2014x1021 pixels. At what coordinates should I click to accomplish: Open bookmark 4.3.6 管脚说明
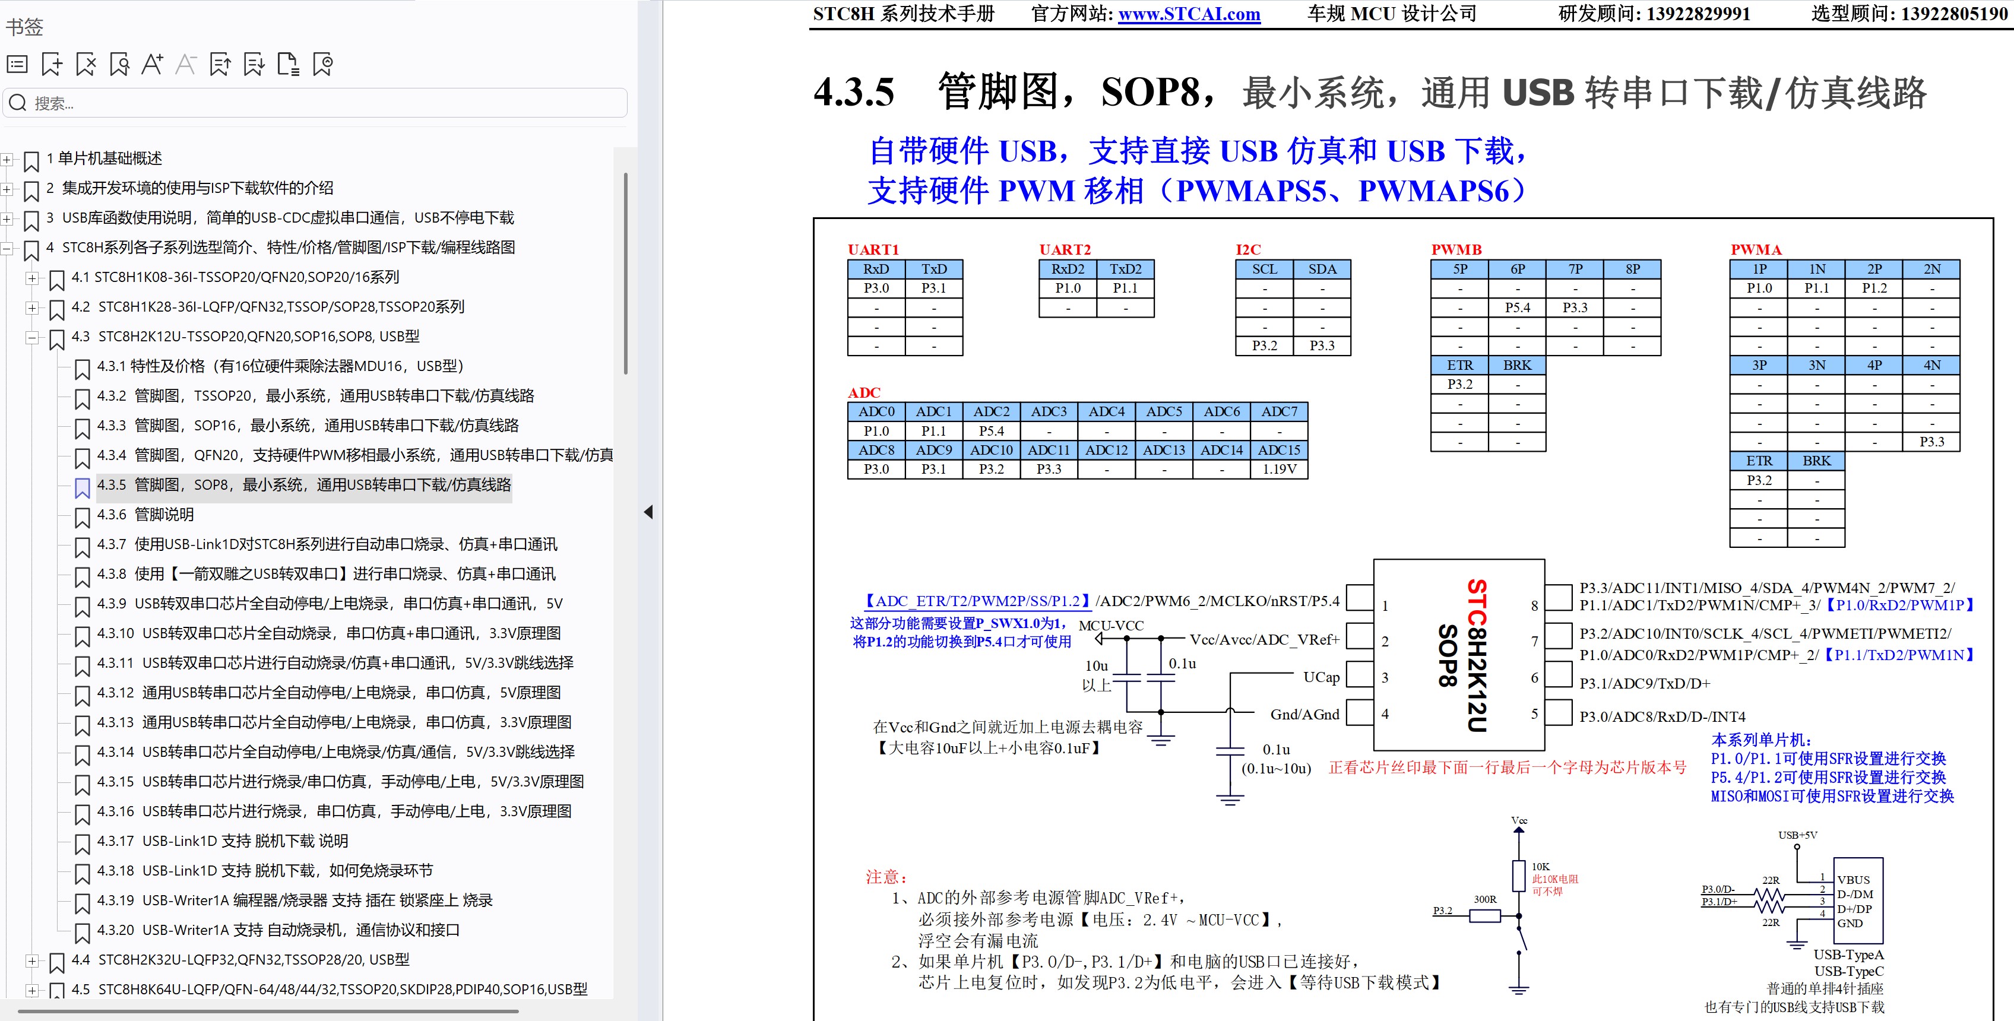click(145, 515)
